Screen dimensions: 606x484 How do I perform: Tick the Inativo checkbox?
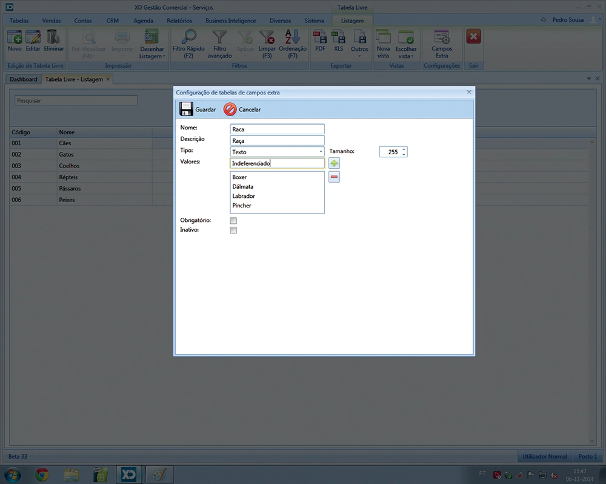pos(233,231)
